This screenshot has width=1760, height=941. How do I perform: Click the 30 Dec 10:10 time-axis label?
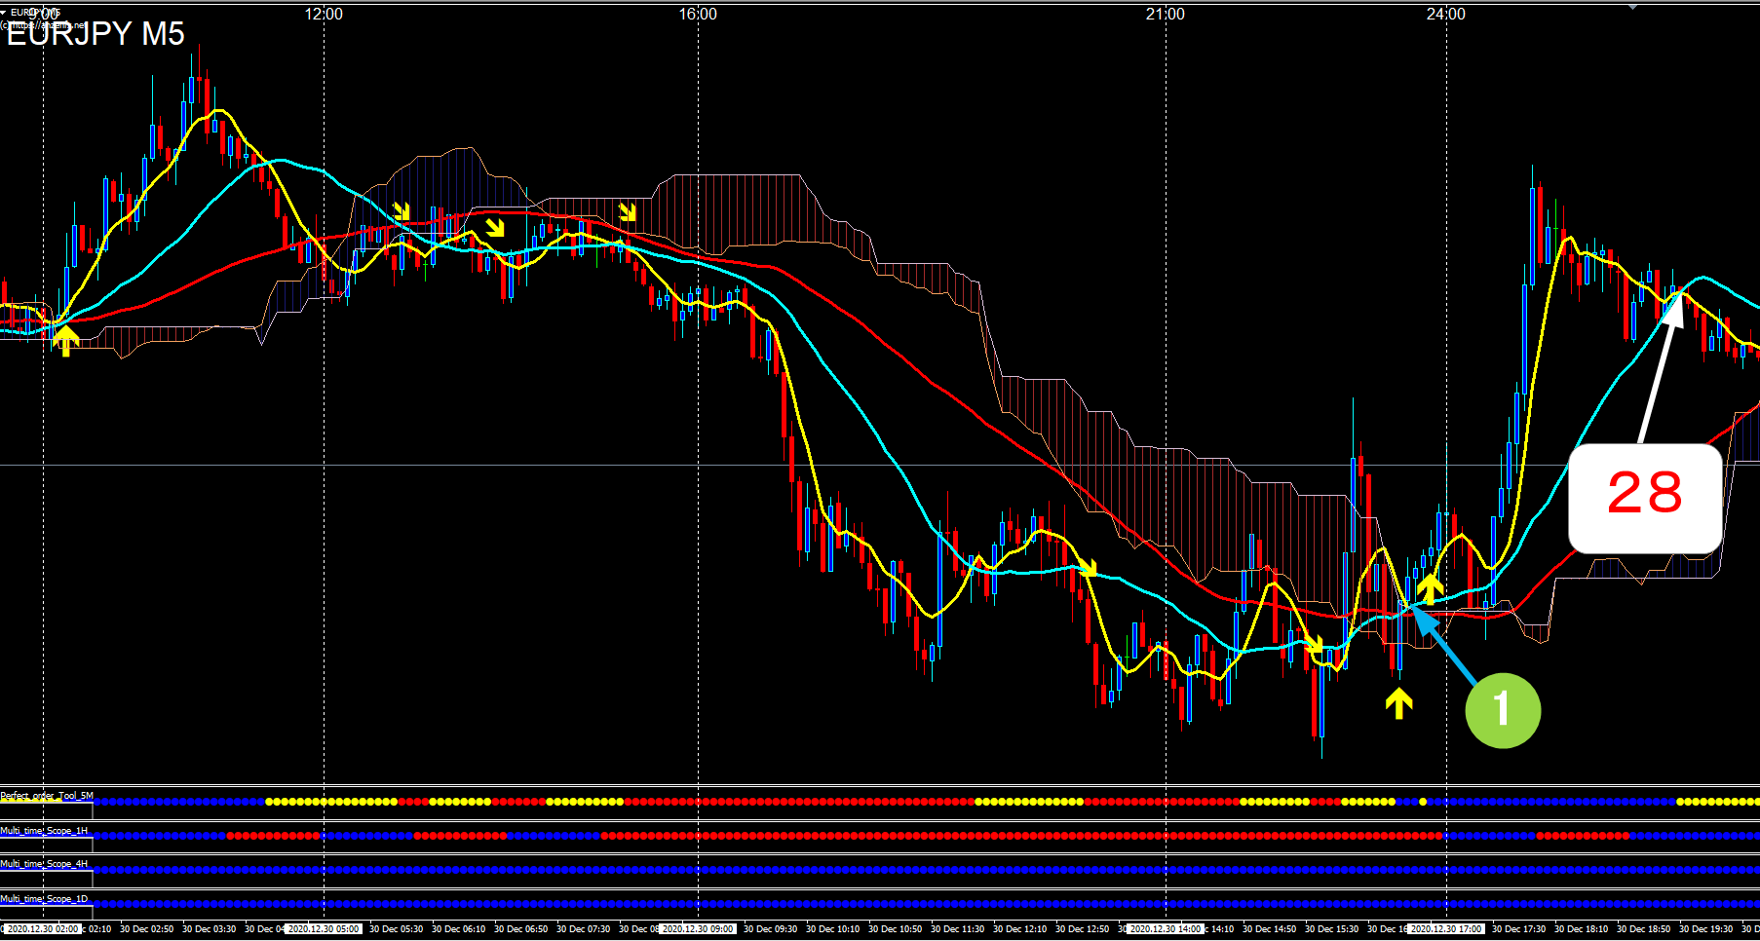832,929
